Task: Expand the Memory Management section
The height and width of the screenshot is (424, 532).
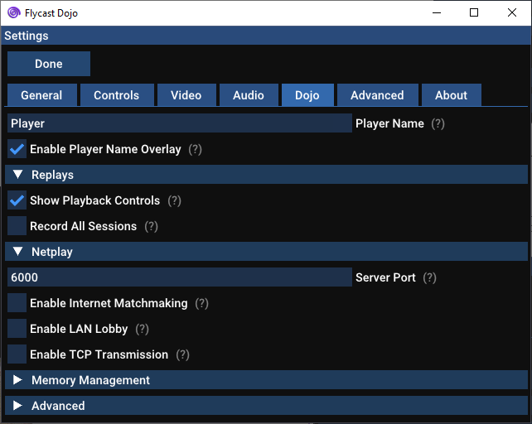Action: tap(266, 380)
